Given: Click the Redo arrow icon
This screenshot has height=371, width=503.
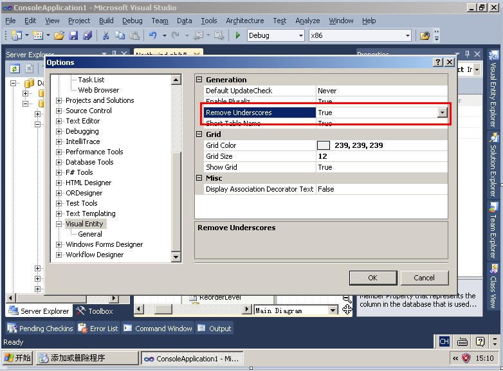Looking at the screenshot, I should 175,35.
